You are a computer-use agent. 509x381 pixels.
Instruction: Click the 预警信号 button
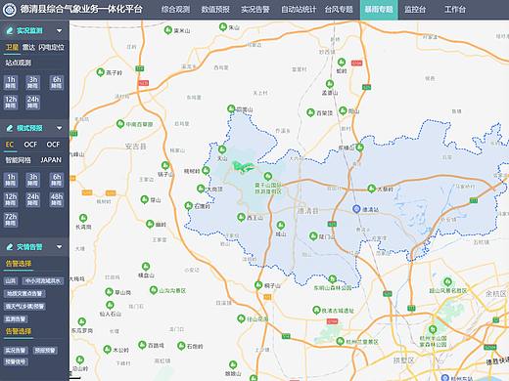[16, 361]
